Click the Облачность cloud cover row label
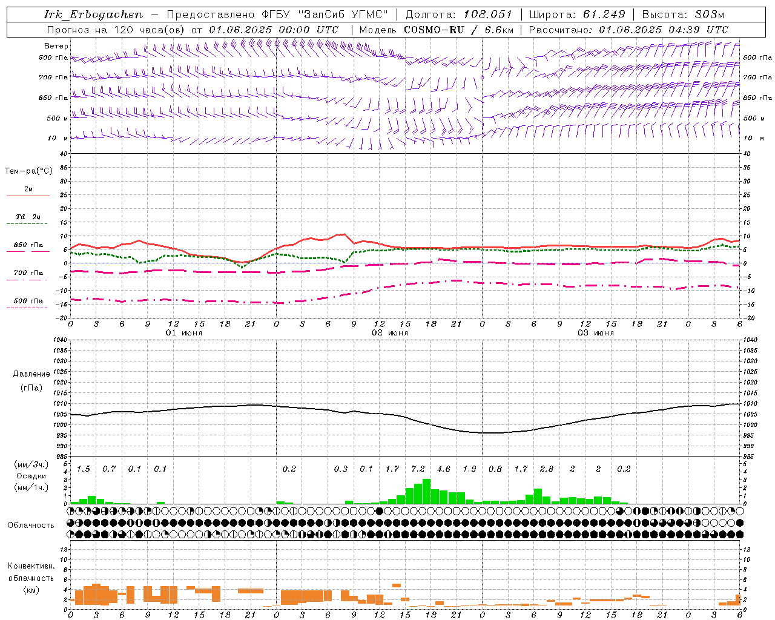Viewport: 775px width, 620px height. click(31, 526)
